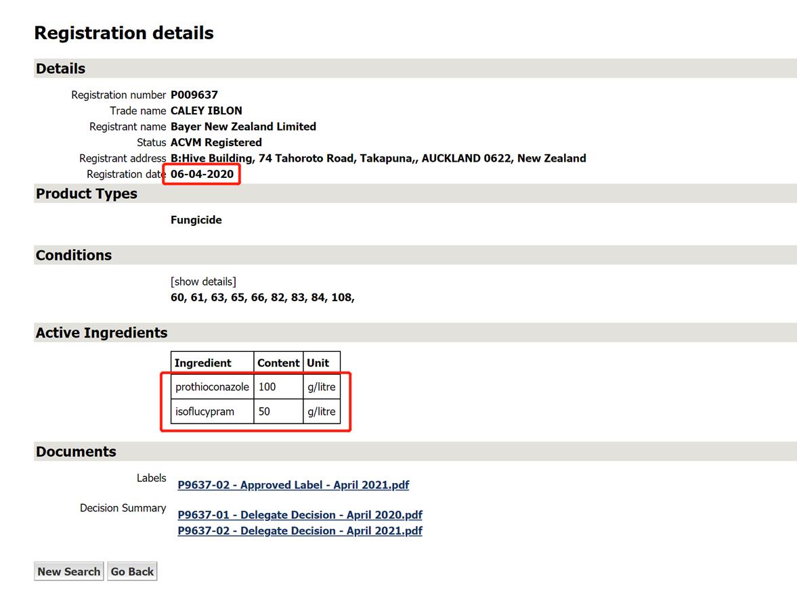Click the content value 100 cell

pyautogui.click(x=278, y=387)
